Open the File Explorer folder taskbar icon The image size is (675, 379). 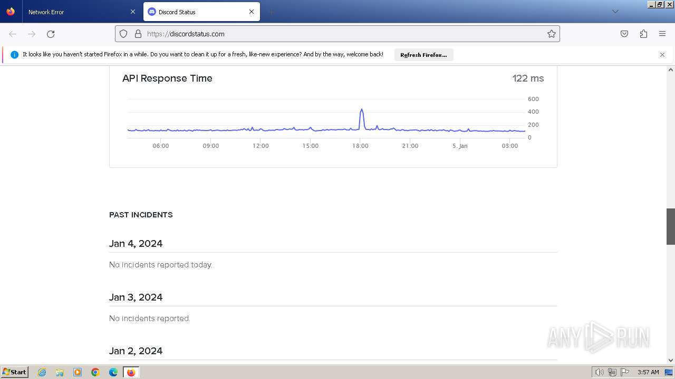(x=60, y=372)
